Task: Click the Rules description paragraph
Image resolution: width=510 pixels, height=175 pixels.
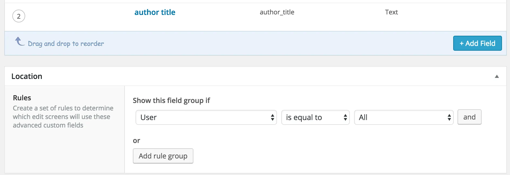Action: pos(63,117)
